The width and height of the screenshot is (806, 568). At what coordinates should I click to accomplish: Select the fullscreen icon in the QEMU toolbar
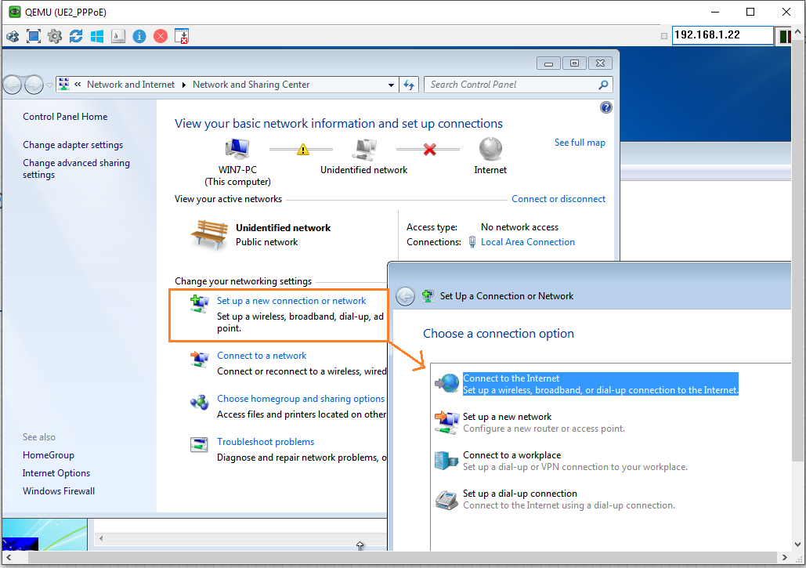point(32,36)
